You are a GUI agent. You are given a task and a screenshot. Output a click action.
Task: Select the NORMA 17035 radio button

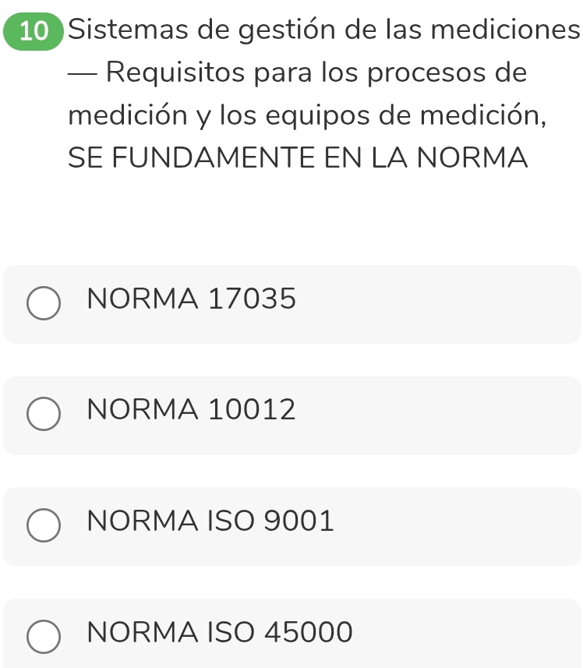click(44, 304)
